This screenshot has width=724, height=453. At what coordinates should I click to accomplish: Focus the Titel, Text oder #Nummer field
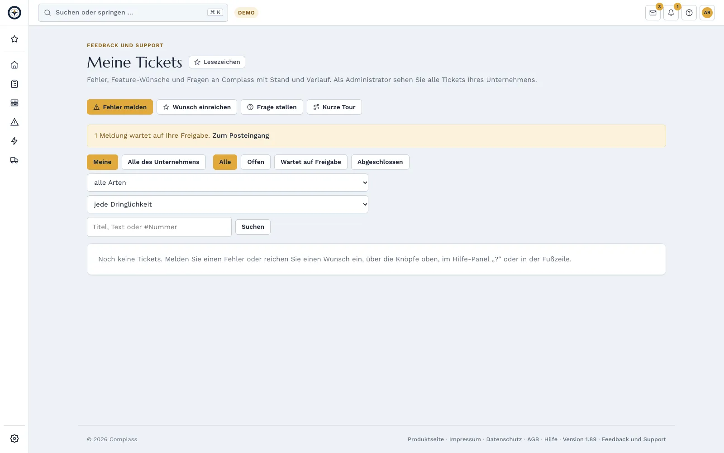(159, 227)
